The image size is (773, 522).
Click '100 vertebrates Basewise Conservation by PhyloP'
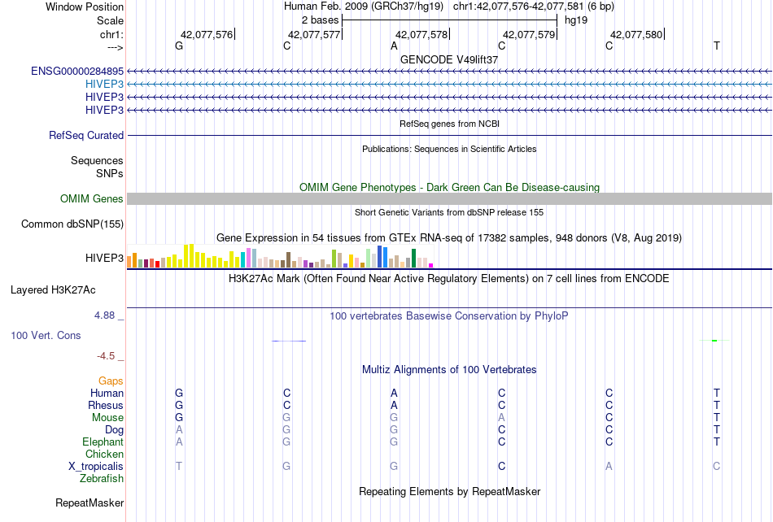pyautogui.click(x=449, y=316)
